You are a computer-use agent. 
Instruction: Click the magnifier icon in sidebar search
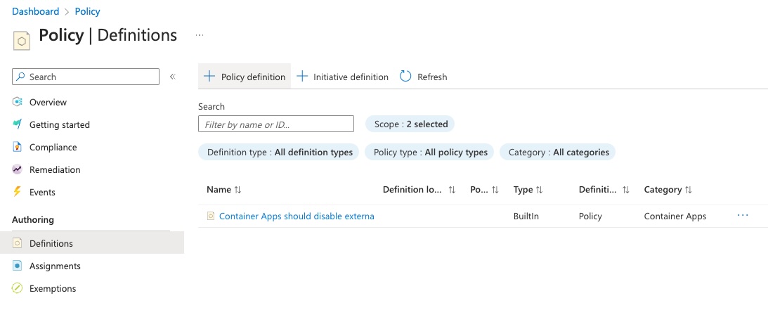(20, 77)
